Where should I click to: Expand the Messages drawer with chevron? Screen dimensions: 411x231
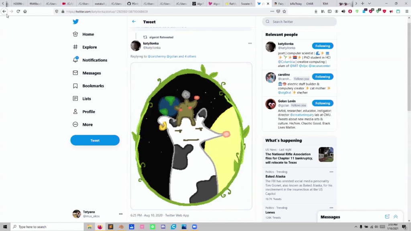[395, 217]
